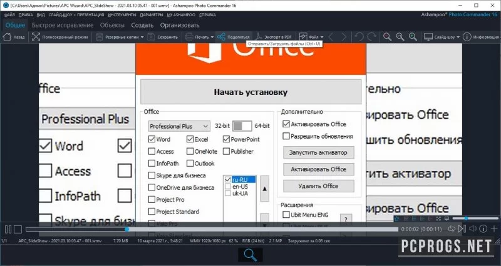Toggle the Publisher checkbox
Viewport: 501px width, 266px height.
226,151
